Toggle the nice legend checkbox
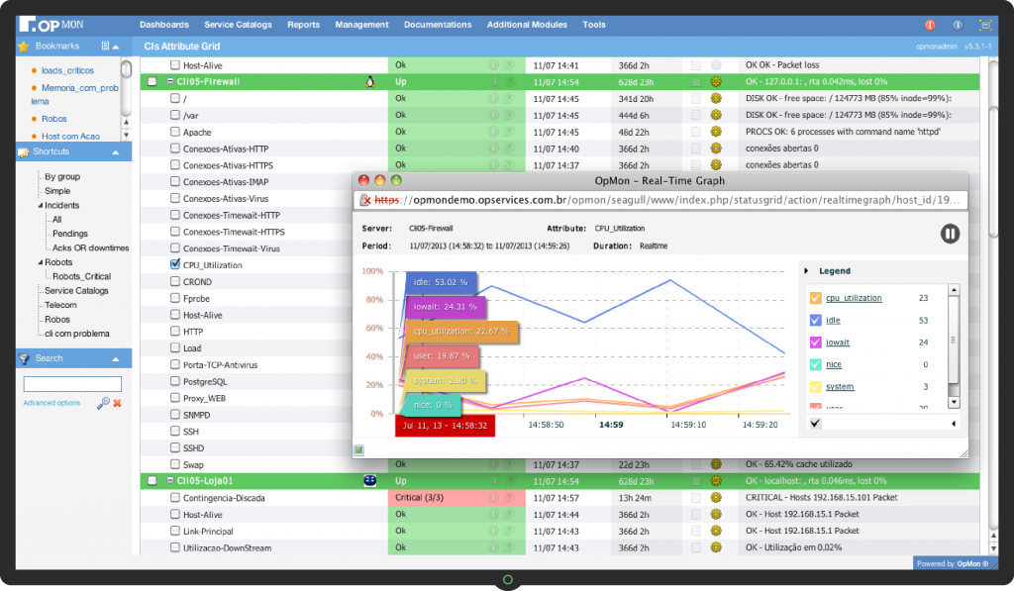The height and width of the screenshot is (591, 1014). [816, 364]
